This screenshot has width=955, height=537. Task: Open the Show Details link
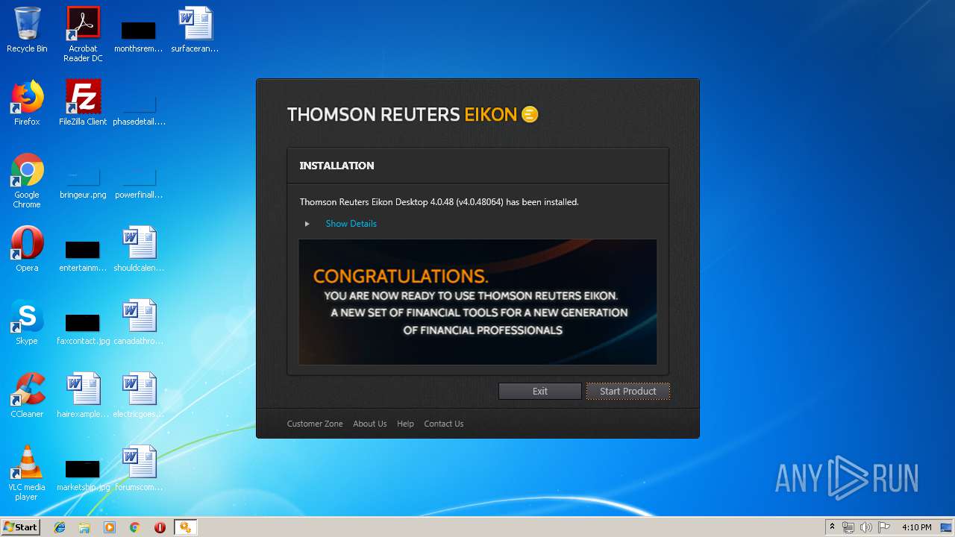(351, 224)
